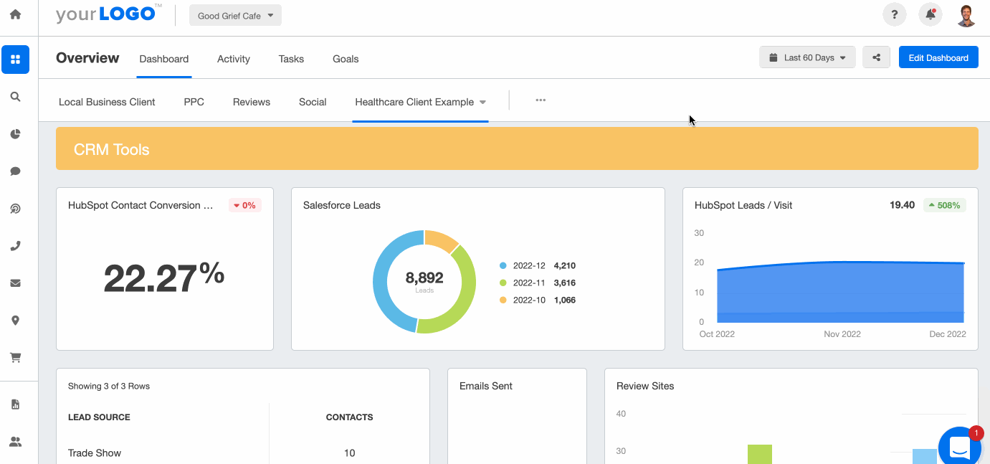Image resolution: width=990 pixels, height=464 pixels.
Task: Click the 2022-10 orange legend dot
Action: [503, 300]
